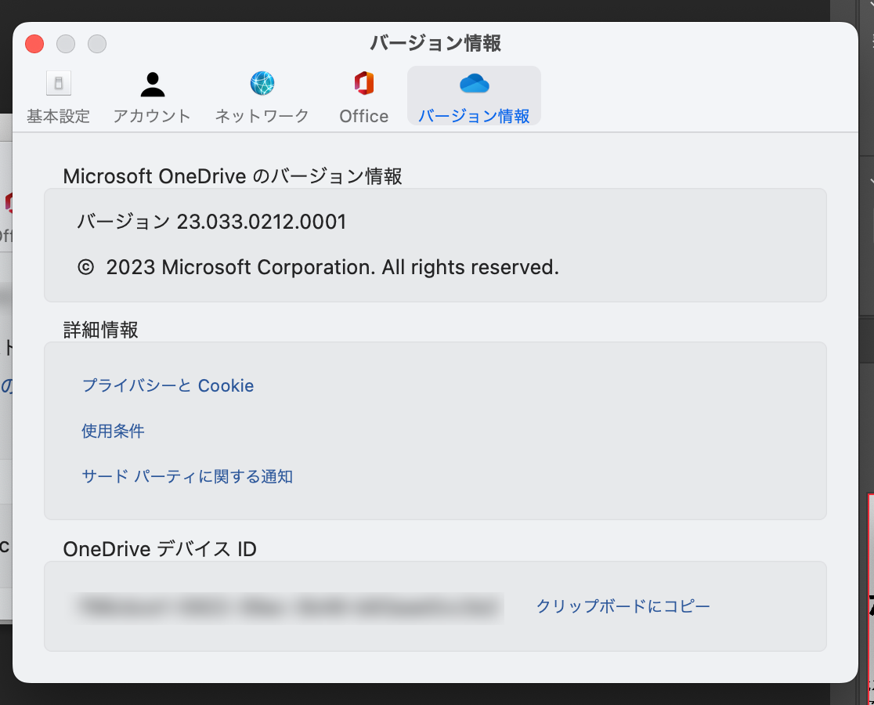
Task: Close the preferences window with red button
Action: (x=34, y=43)
